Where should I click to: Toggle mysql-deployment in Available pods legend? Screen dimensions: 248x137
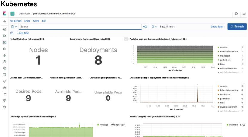tap(229, 68)
